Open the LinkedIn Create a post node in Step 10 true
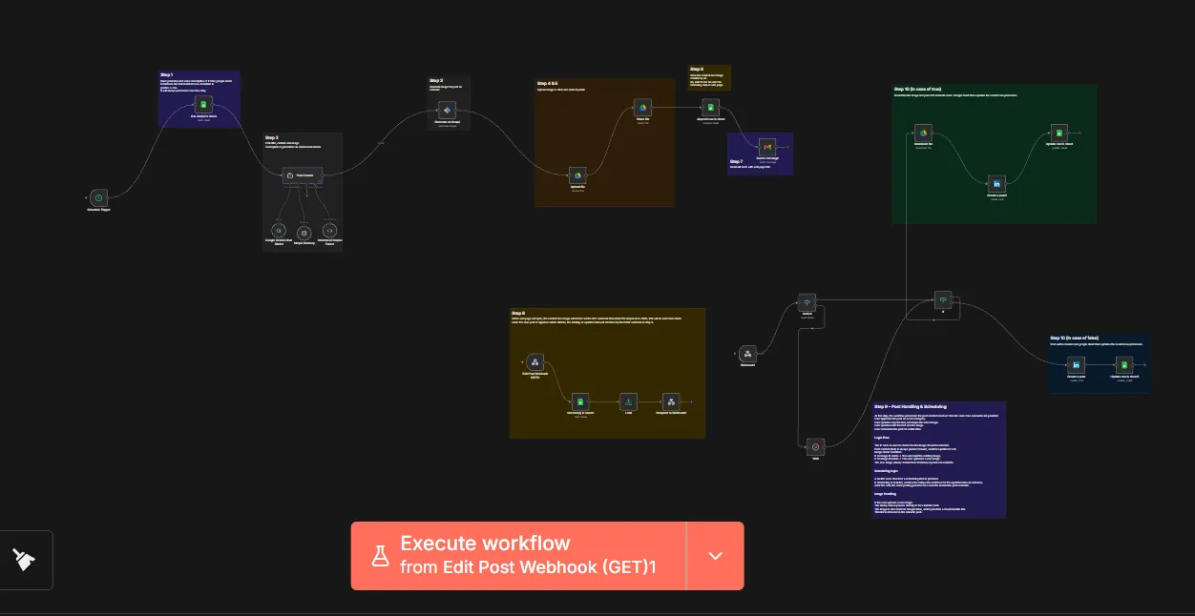The width and height of the screenshot is (1195, 616). [x=997, y=184]
